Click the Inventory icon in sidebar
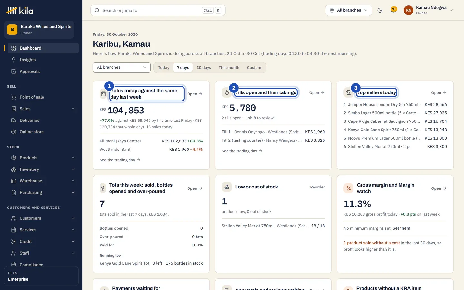Viewport: 464px width, 290px height. (x=14, y=169)
